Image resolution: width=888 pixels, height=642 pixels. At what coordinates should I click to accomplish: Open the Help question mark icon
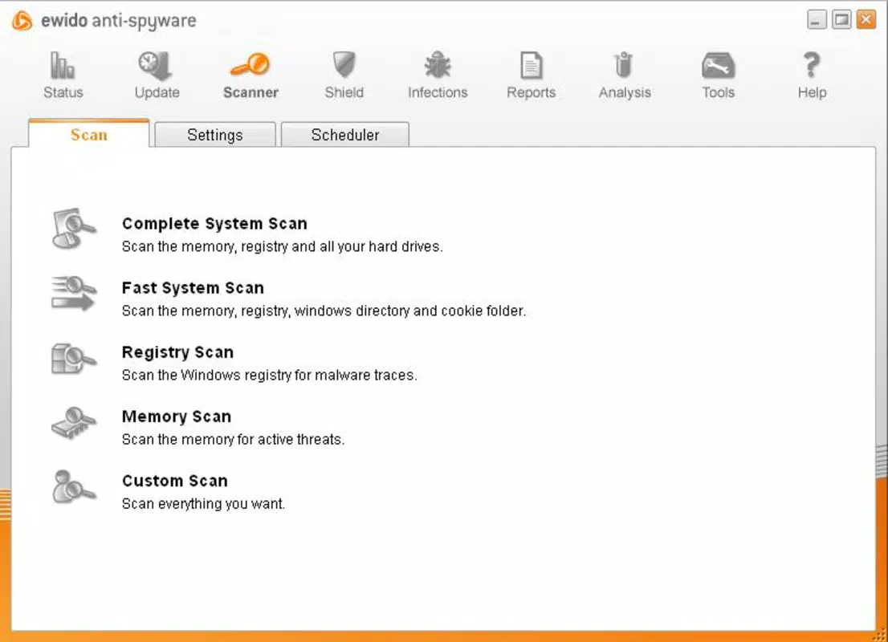pyautogui.click(x=812, y=64)
